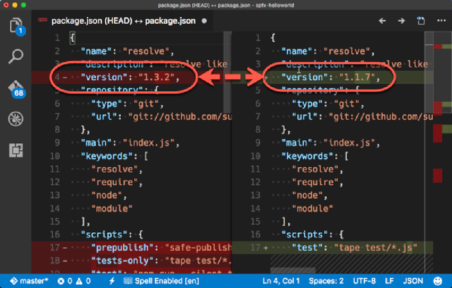The image size is (452, 288).
Task: Click the macOS yellow minimize button
Action: (15, 5)
